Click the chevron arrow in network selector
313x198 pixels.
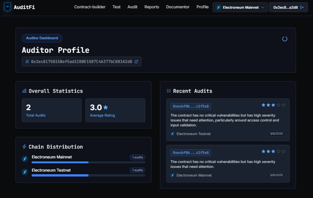click(263, 8)
